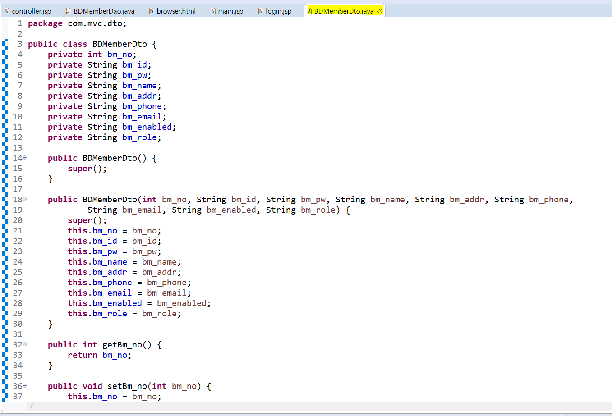Image resolution: width=612 pixels, height=416 pixels.
Task: Click the bm_phone field declaration on line 9
Action: (107, 106)
